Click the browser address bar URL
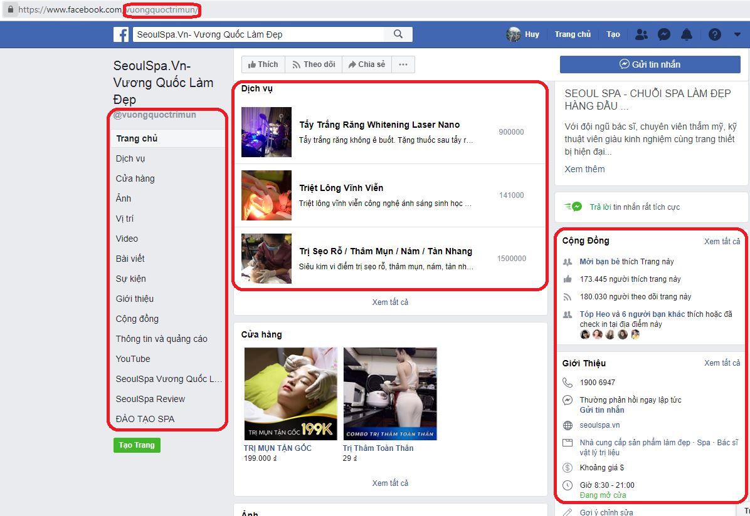Image resolution: width=750 pixels, height=516 pixels. 108,9
